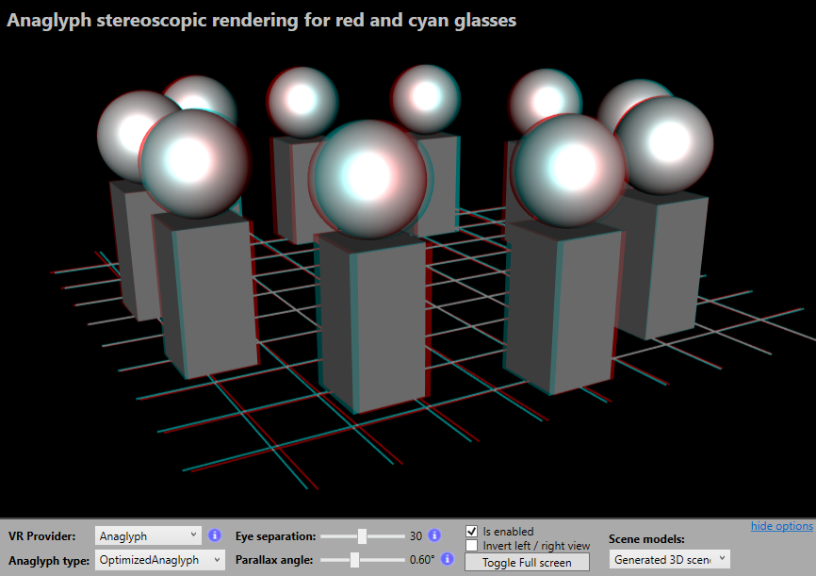Viewport: 816px width, 576px height.
Task: Click the Eye separation value 30
Action: pyautogui.click(x=416, y=535)
